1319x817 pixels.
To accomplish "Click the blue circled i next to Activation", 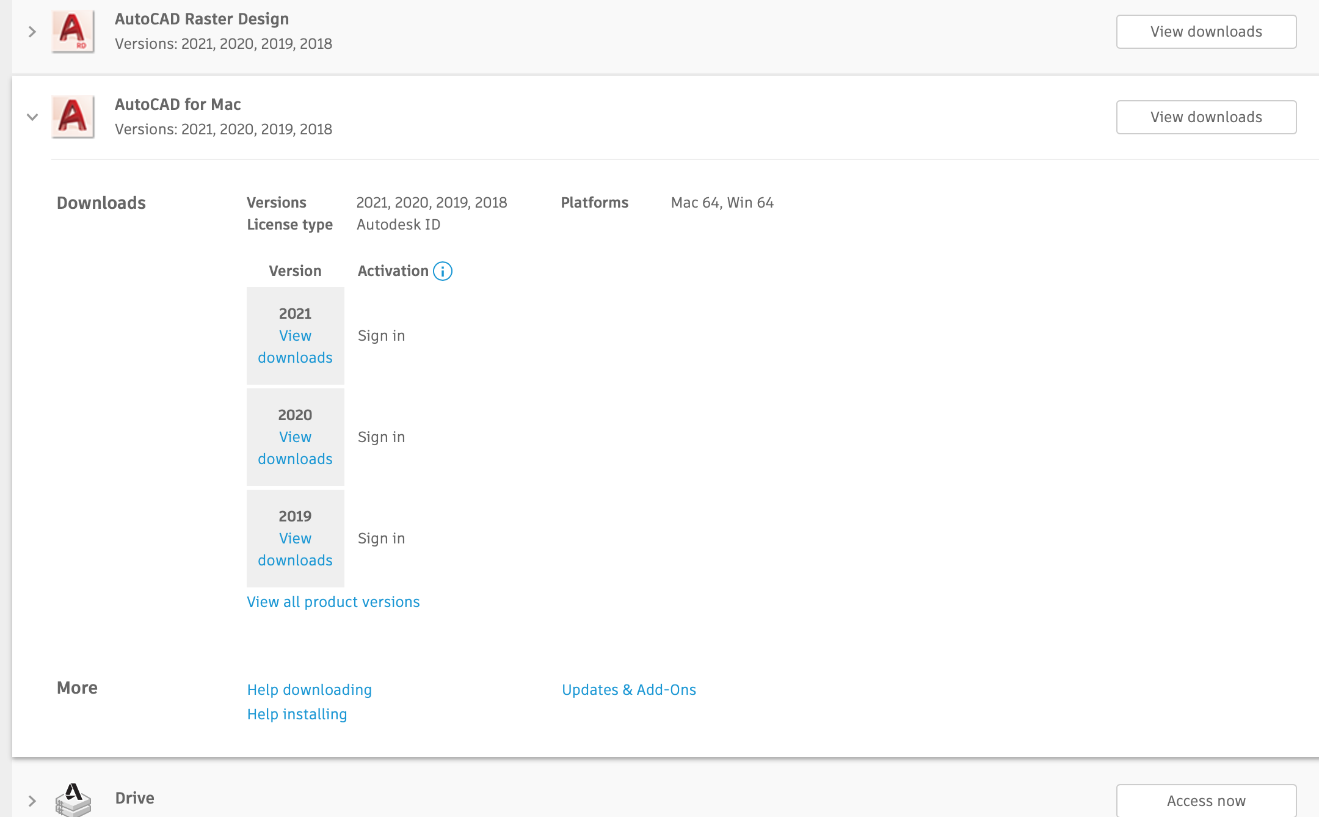I will 442,271.
